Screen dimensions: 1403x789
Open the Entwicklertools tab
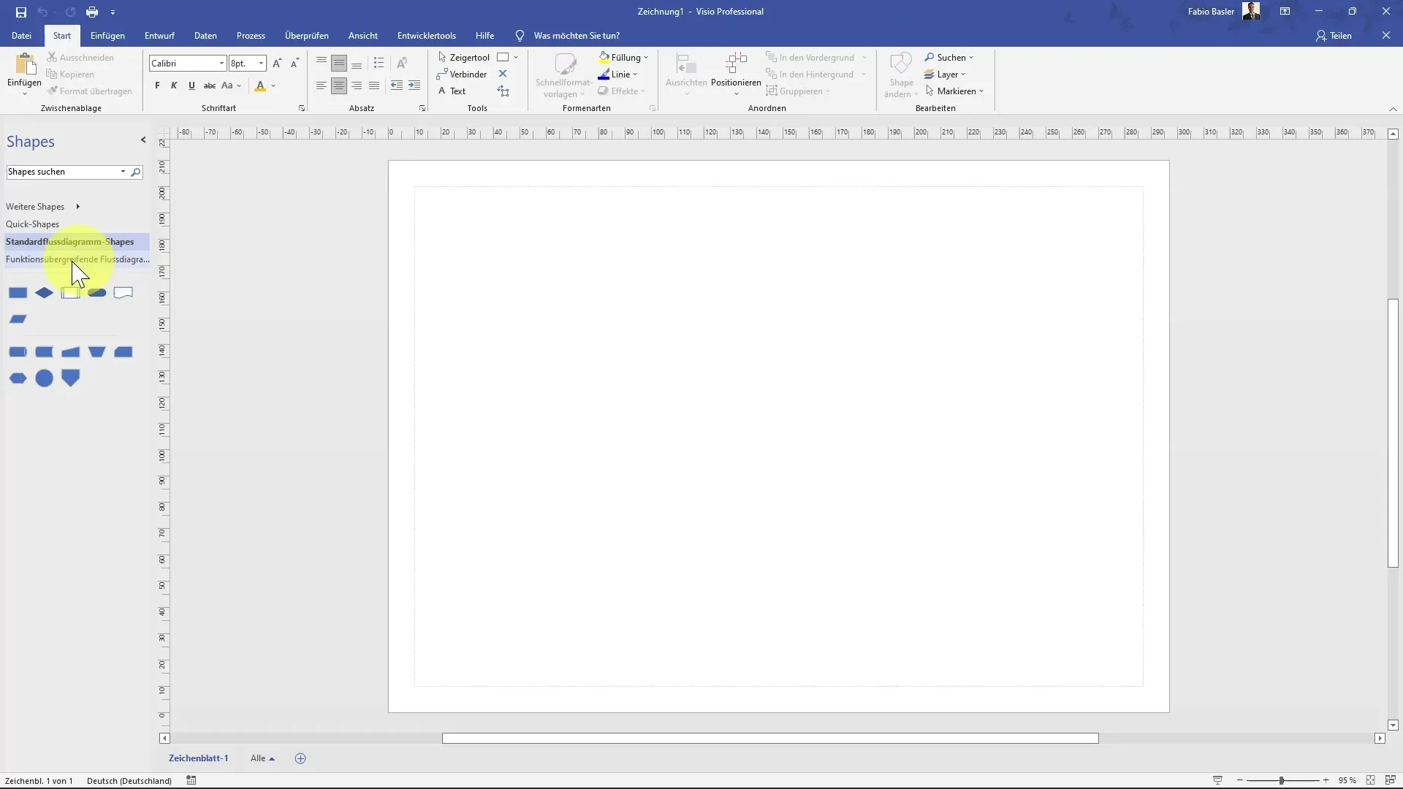(x=427, y=35)
